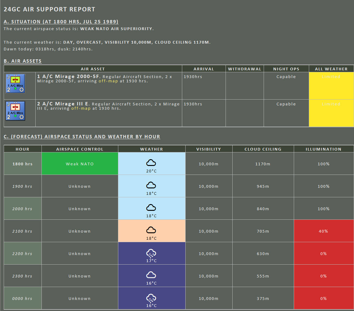Click the Weather column header
Viewport: 354px width, 311px height.
151,149
